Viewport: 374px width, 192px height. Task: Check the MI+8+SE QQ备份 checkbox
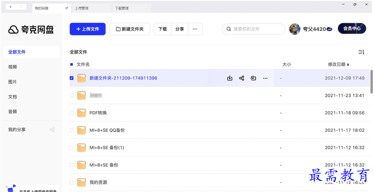(71, 130)
